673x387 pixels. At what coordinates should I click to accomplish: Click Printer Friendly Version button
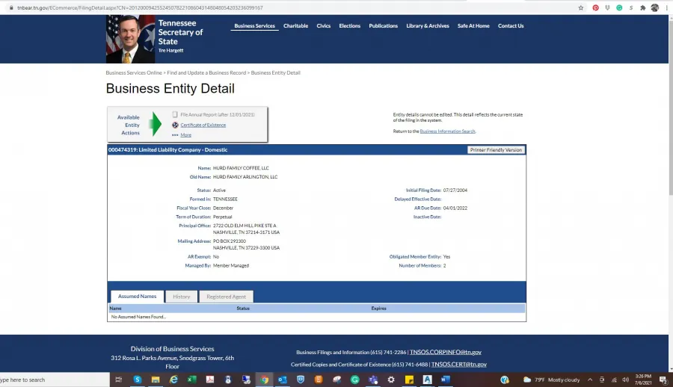point(496,149)
